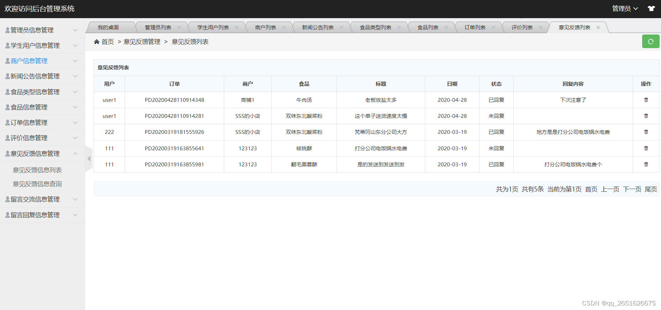661x310 pixels.
Task: Switch to 新闻公告列表 tab
Action: [318, 27]
